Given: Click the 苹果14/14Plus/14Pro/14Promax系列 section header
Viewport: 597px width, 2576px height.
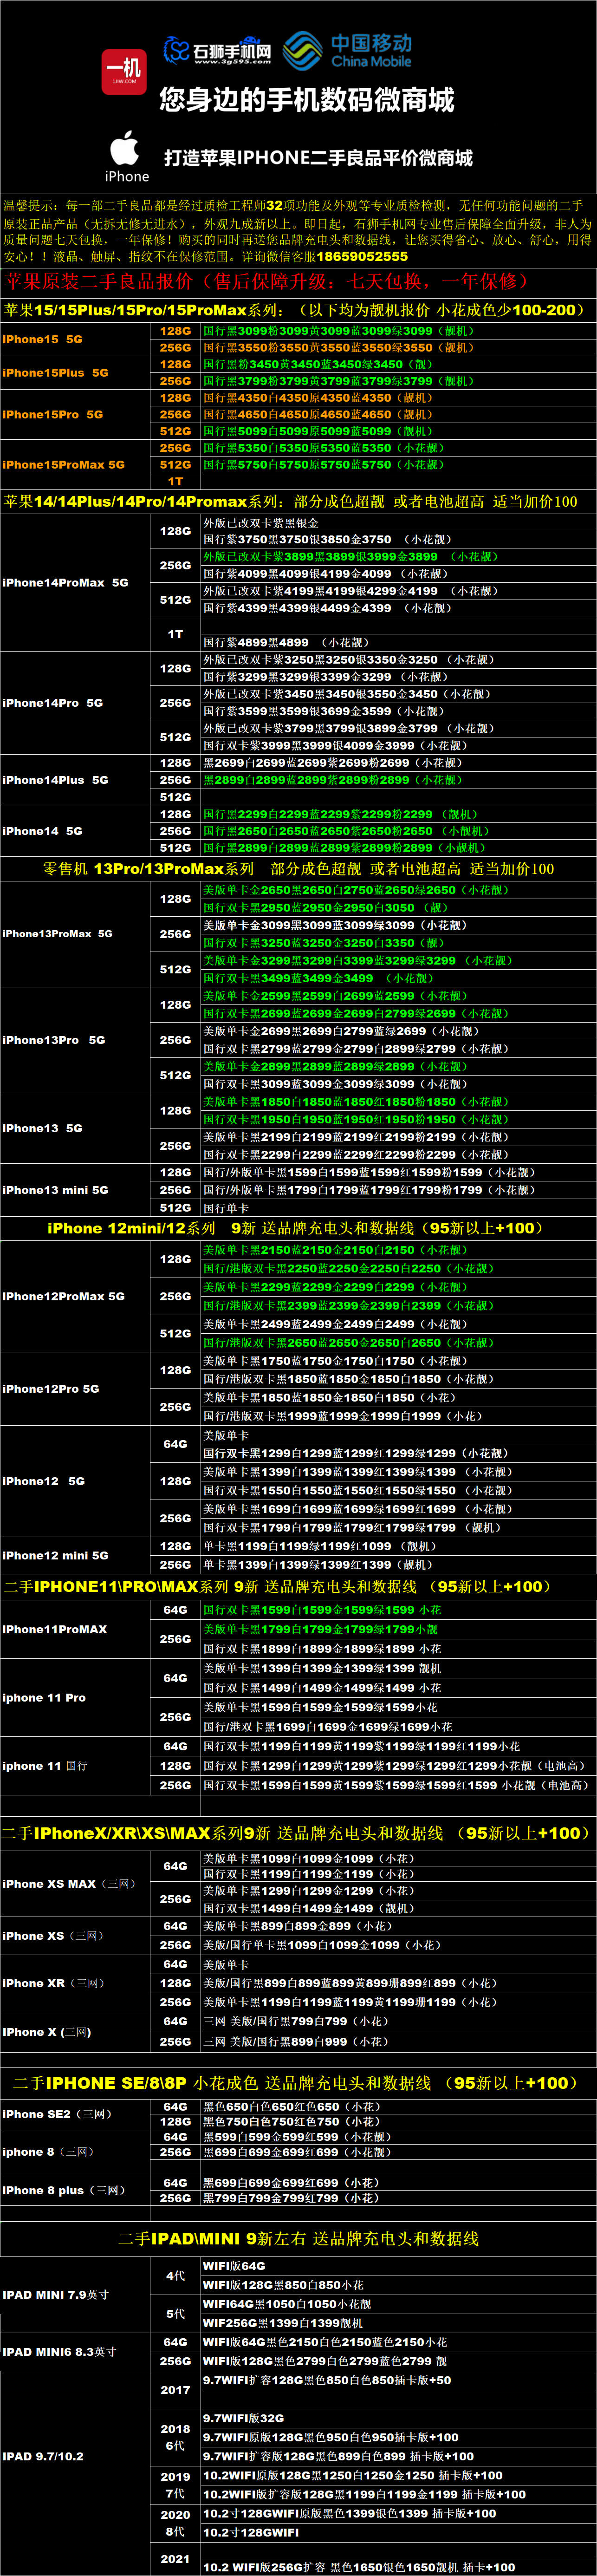Looking at the screenshot, I should click(291, 501).
